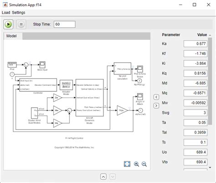Viewport: 216px width, 183px height.
Task: Edit the Kq parameter value field
Action: (x=195, y=73)
